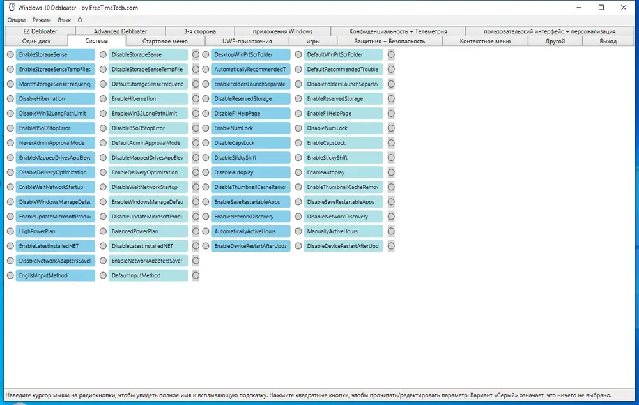The width and height of the screenshot is (639, 405).
Task: Choose the EnableHibernation option
Action: point(103,98)
